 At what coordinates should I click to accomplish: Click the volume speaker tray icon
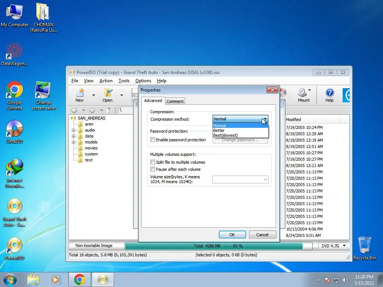coord(345,280)
